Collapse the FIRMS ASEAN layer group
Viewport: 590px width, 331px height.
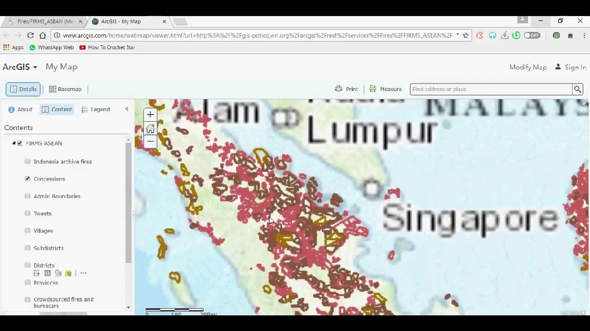[14, 143]
